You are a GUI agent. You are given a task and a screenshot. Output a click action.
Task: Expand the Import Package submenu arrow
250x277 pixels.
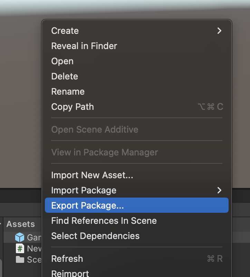pos(219,190)
